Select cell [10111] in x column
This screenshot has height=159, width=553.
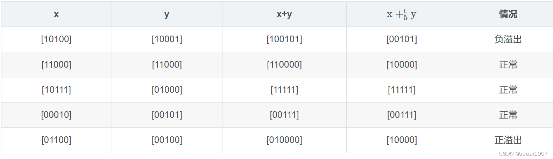point(56,90)
